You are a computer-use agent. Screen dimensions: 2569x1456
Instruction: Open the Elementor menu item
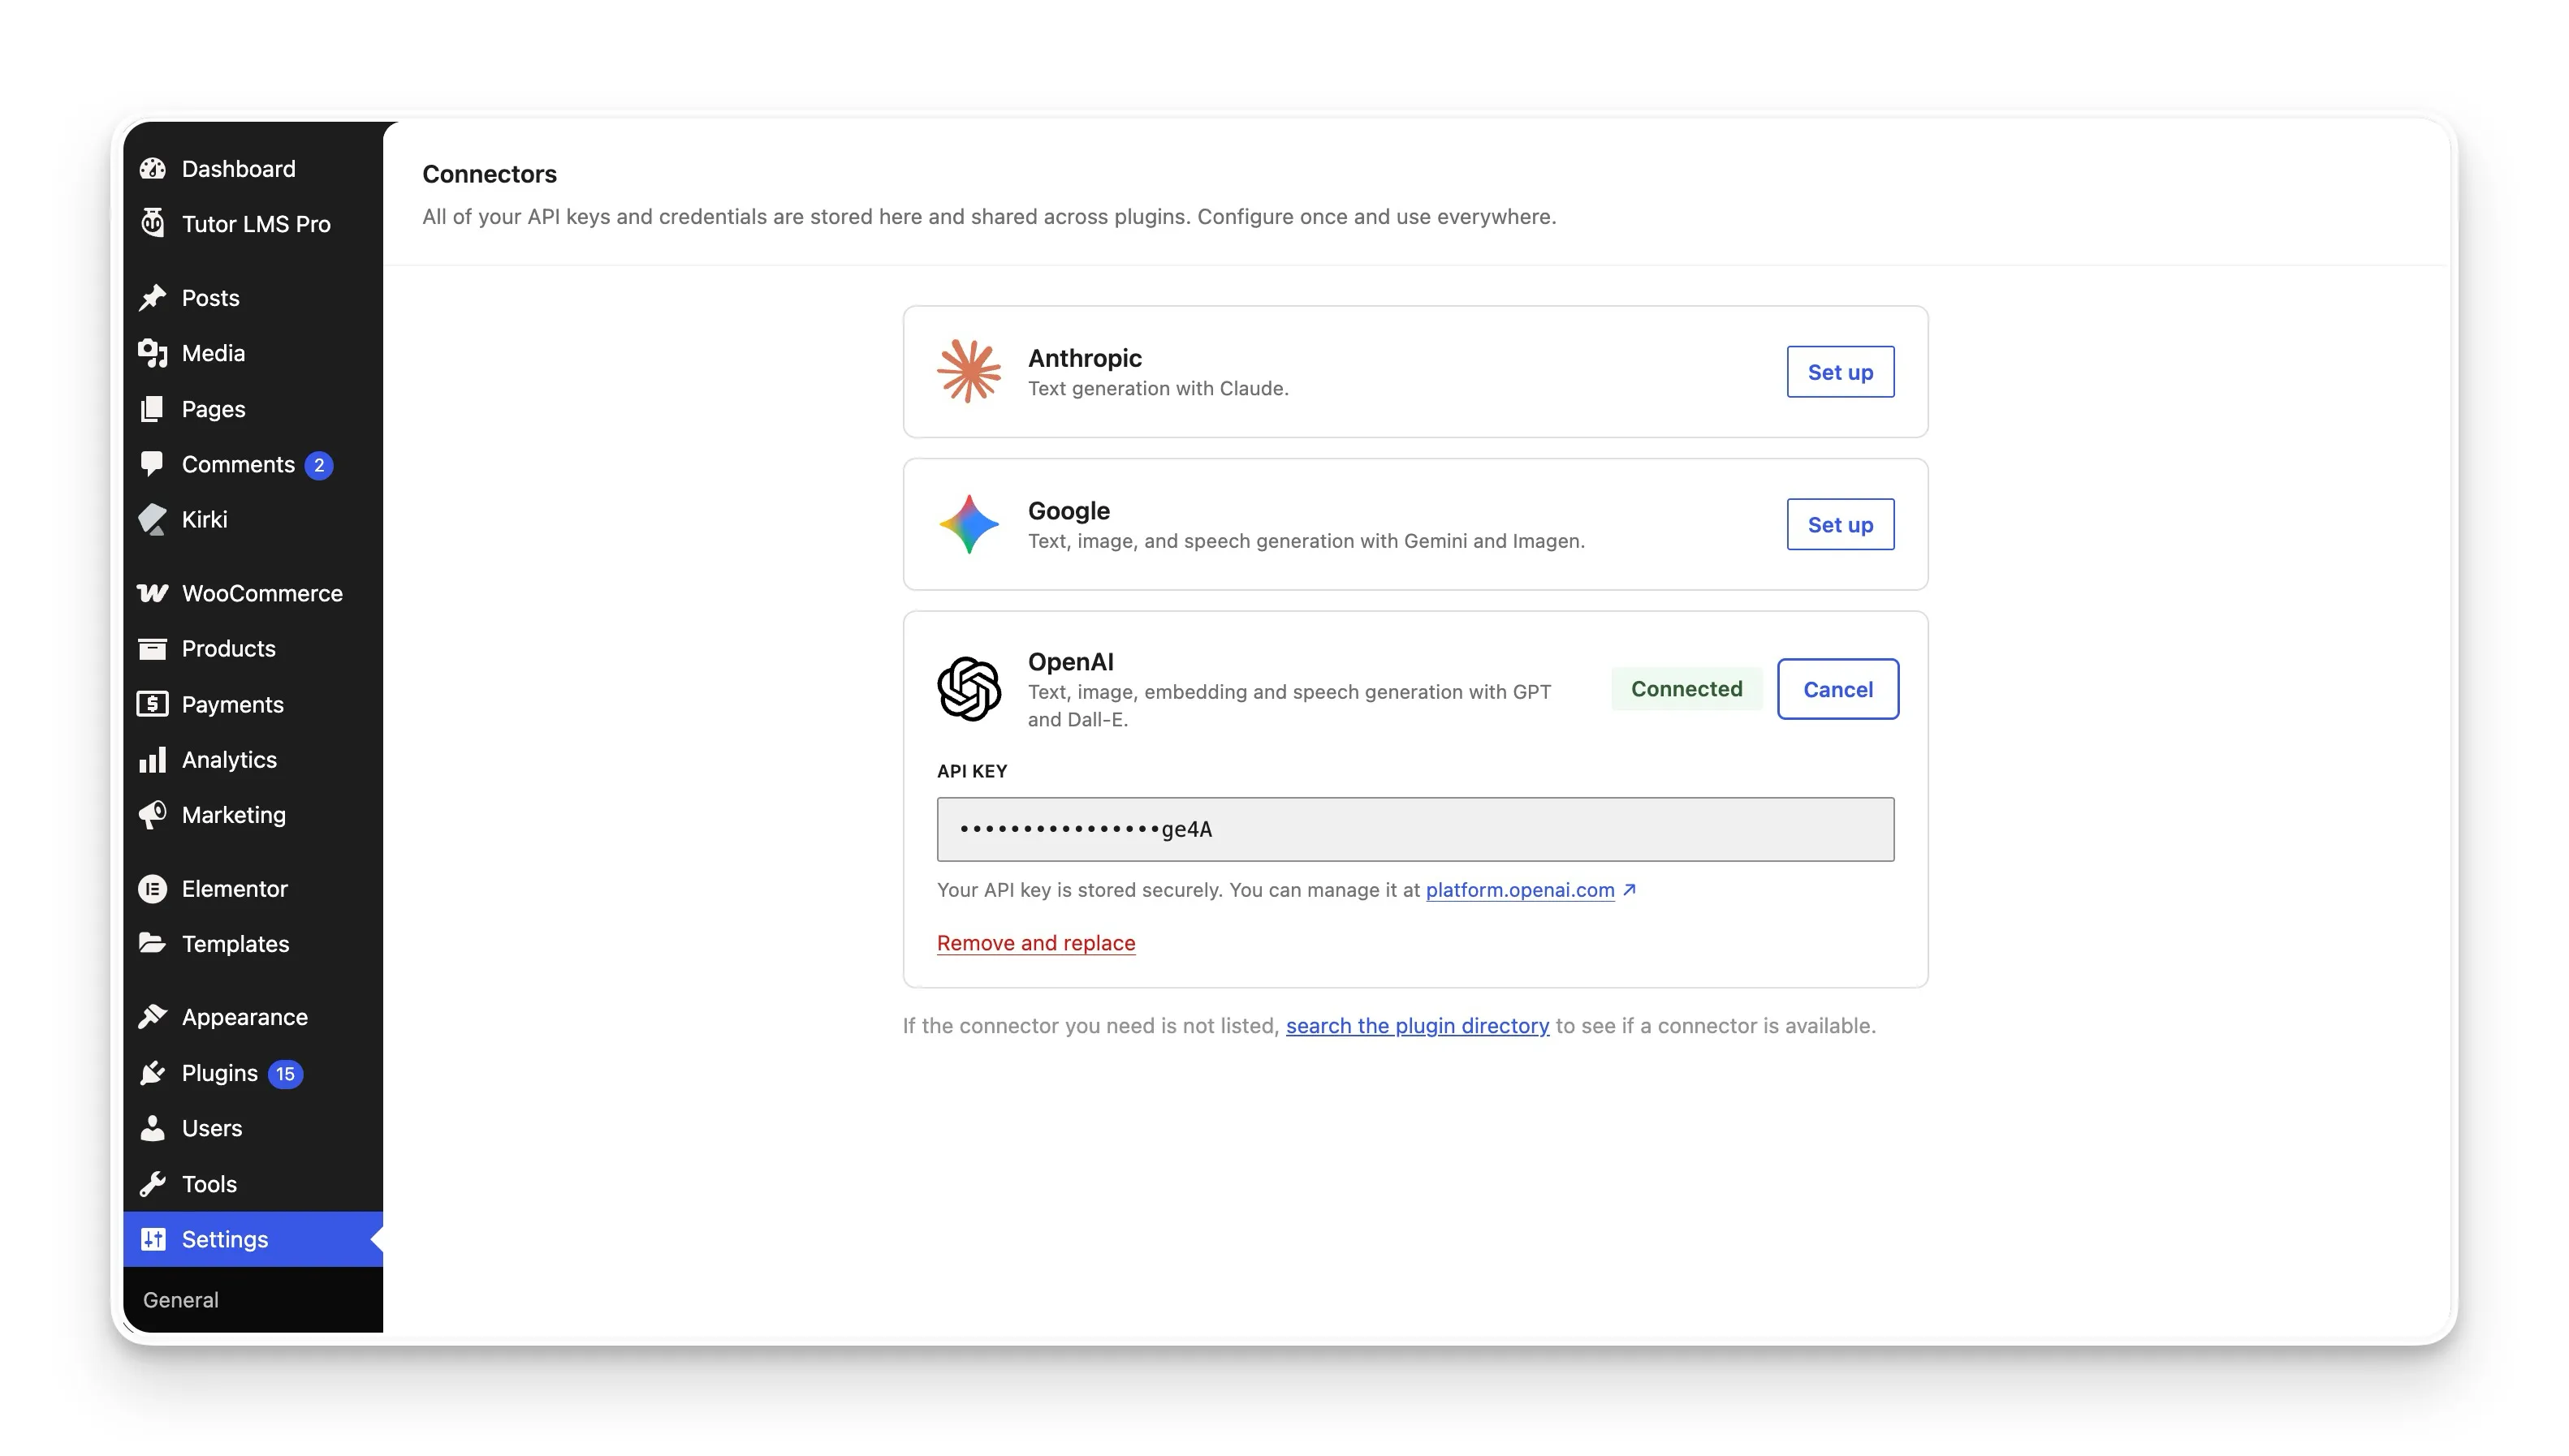point(253,889)
